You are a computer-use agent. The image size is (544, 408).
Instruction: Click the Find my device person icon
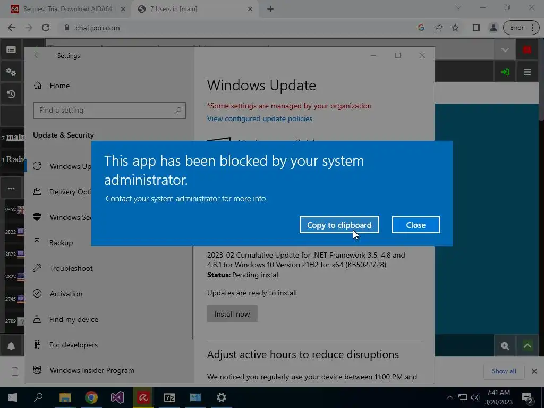pos(37,319)
